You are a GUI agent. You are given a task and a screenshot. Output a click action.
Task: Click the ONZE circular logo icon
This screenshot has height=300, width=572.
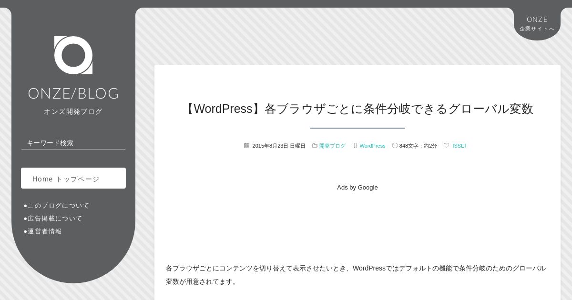coord(73,55)
